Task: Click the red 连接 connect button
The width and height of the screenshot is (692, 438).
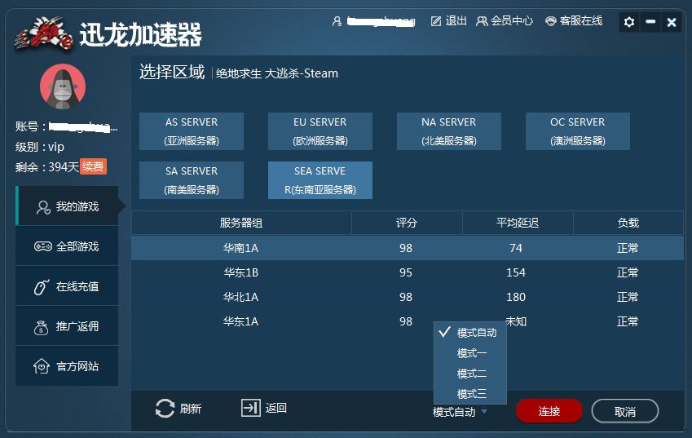Action: (549, 411)
